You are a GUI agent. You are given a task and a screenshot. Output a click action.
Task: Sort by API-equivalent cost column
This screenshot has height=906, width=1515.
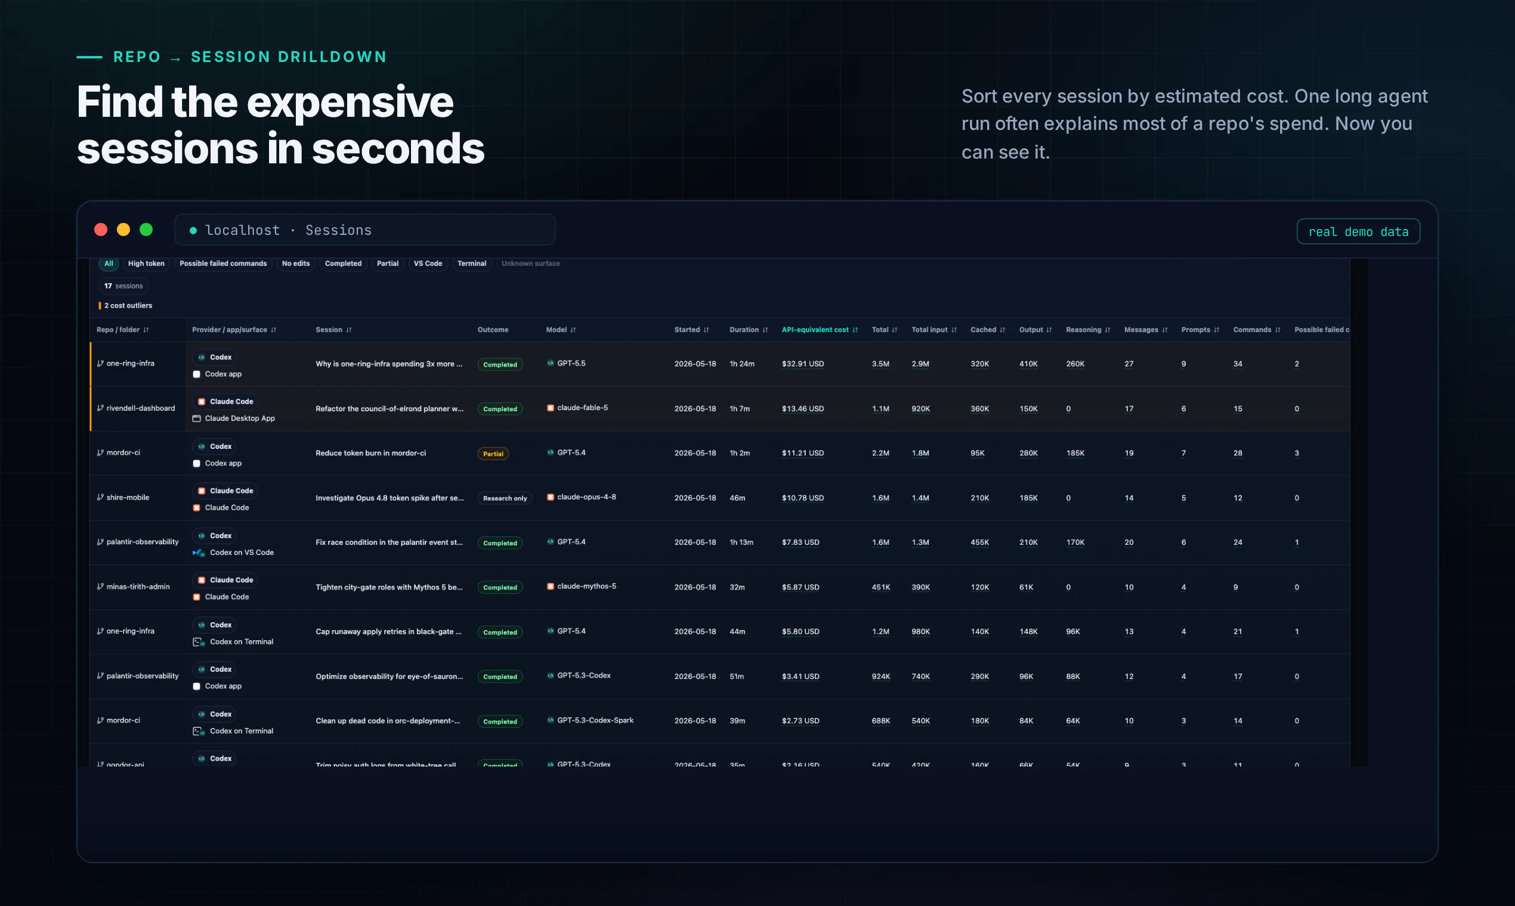pos(819,330)
